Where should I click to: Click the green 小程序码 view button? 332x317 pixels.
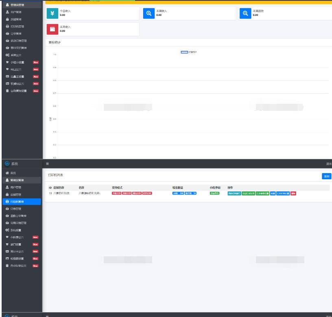[x=214, y=193]
